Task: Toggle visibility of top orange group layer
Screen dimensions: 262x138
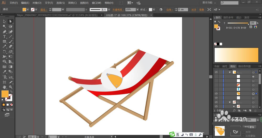Action: [x=216, y=72]
